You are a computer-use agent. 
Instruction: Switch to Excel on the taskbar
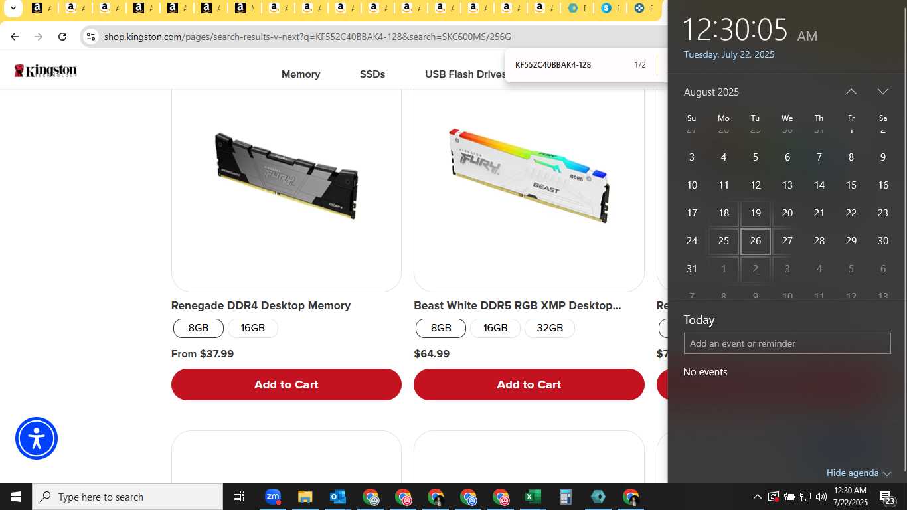533,497
